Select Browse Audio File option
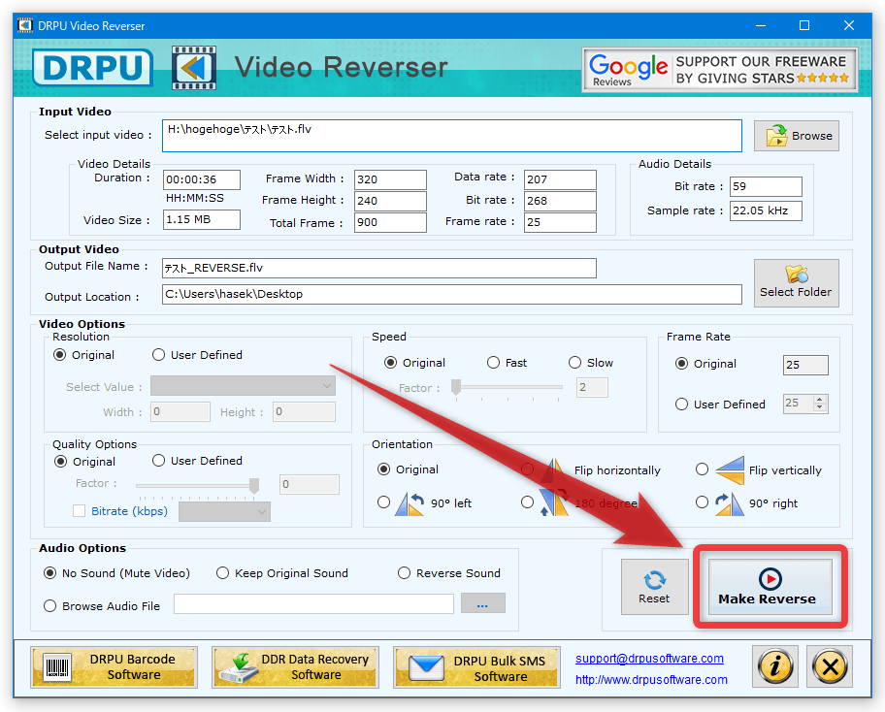 point(50,606)
